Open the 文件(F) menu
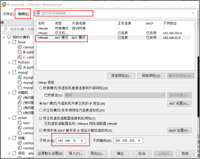Image resolution: width=200 pixels, height=159 pixels. (x=8, y=14)
